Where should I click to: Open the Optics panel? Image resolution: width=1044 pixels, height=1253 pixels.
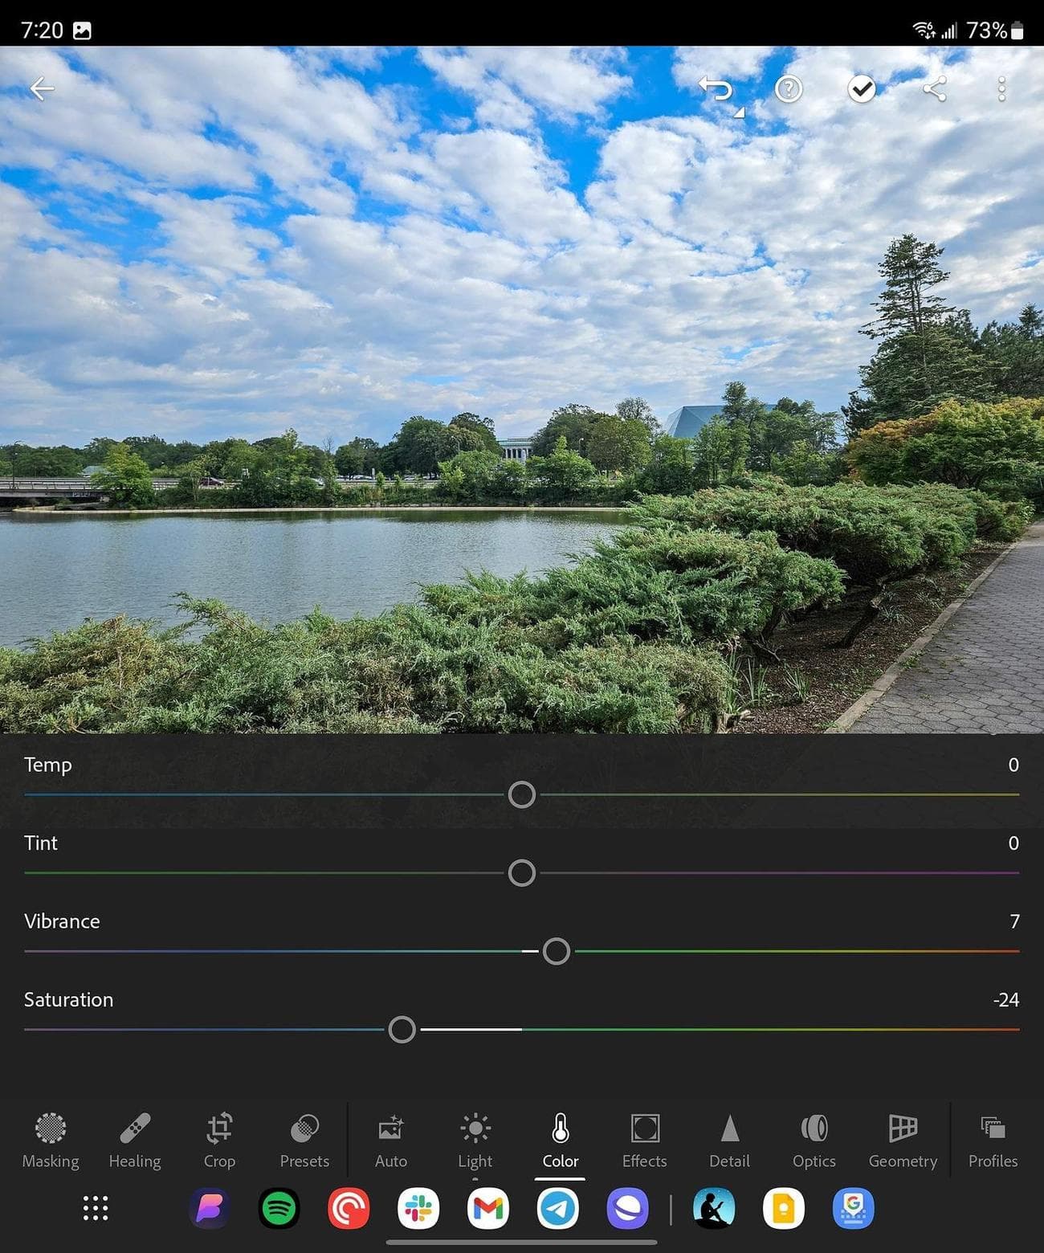pos(814,1139)
